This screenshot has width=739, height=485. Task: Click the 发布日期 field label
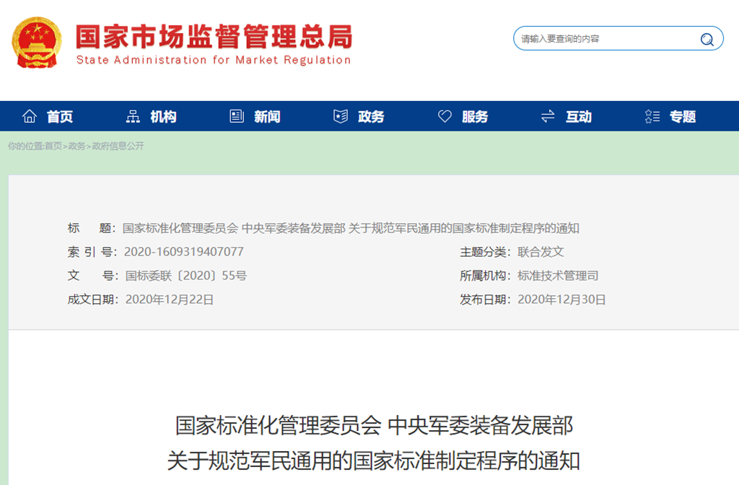tap(486, 300)
